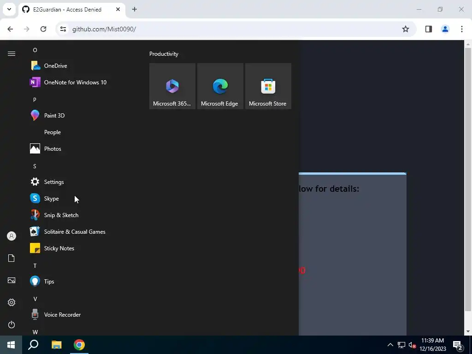View site information icon in address bar

point(63,29)
